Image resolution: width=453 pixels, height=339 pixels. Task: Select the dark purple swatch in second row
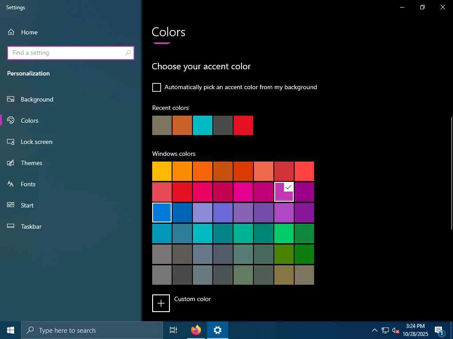click(304, 192)
